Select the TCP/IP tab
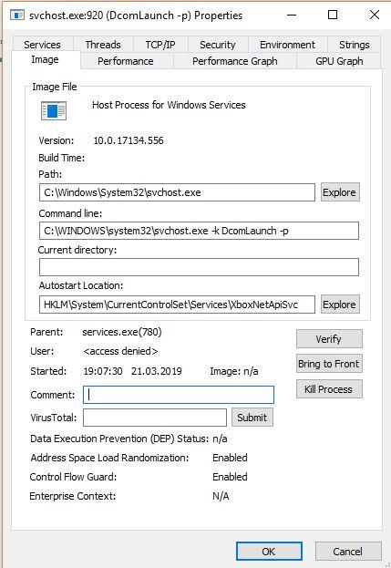 point(160,45)
